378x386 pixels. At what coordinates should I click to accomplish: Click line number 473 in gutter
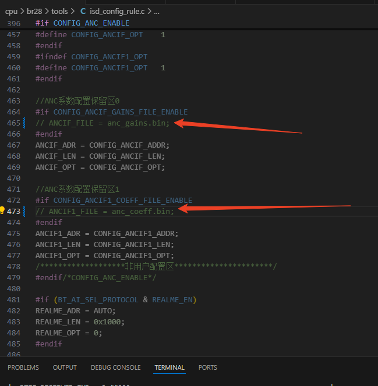pos(13,212)
